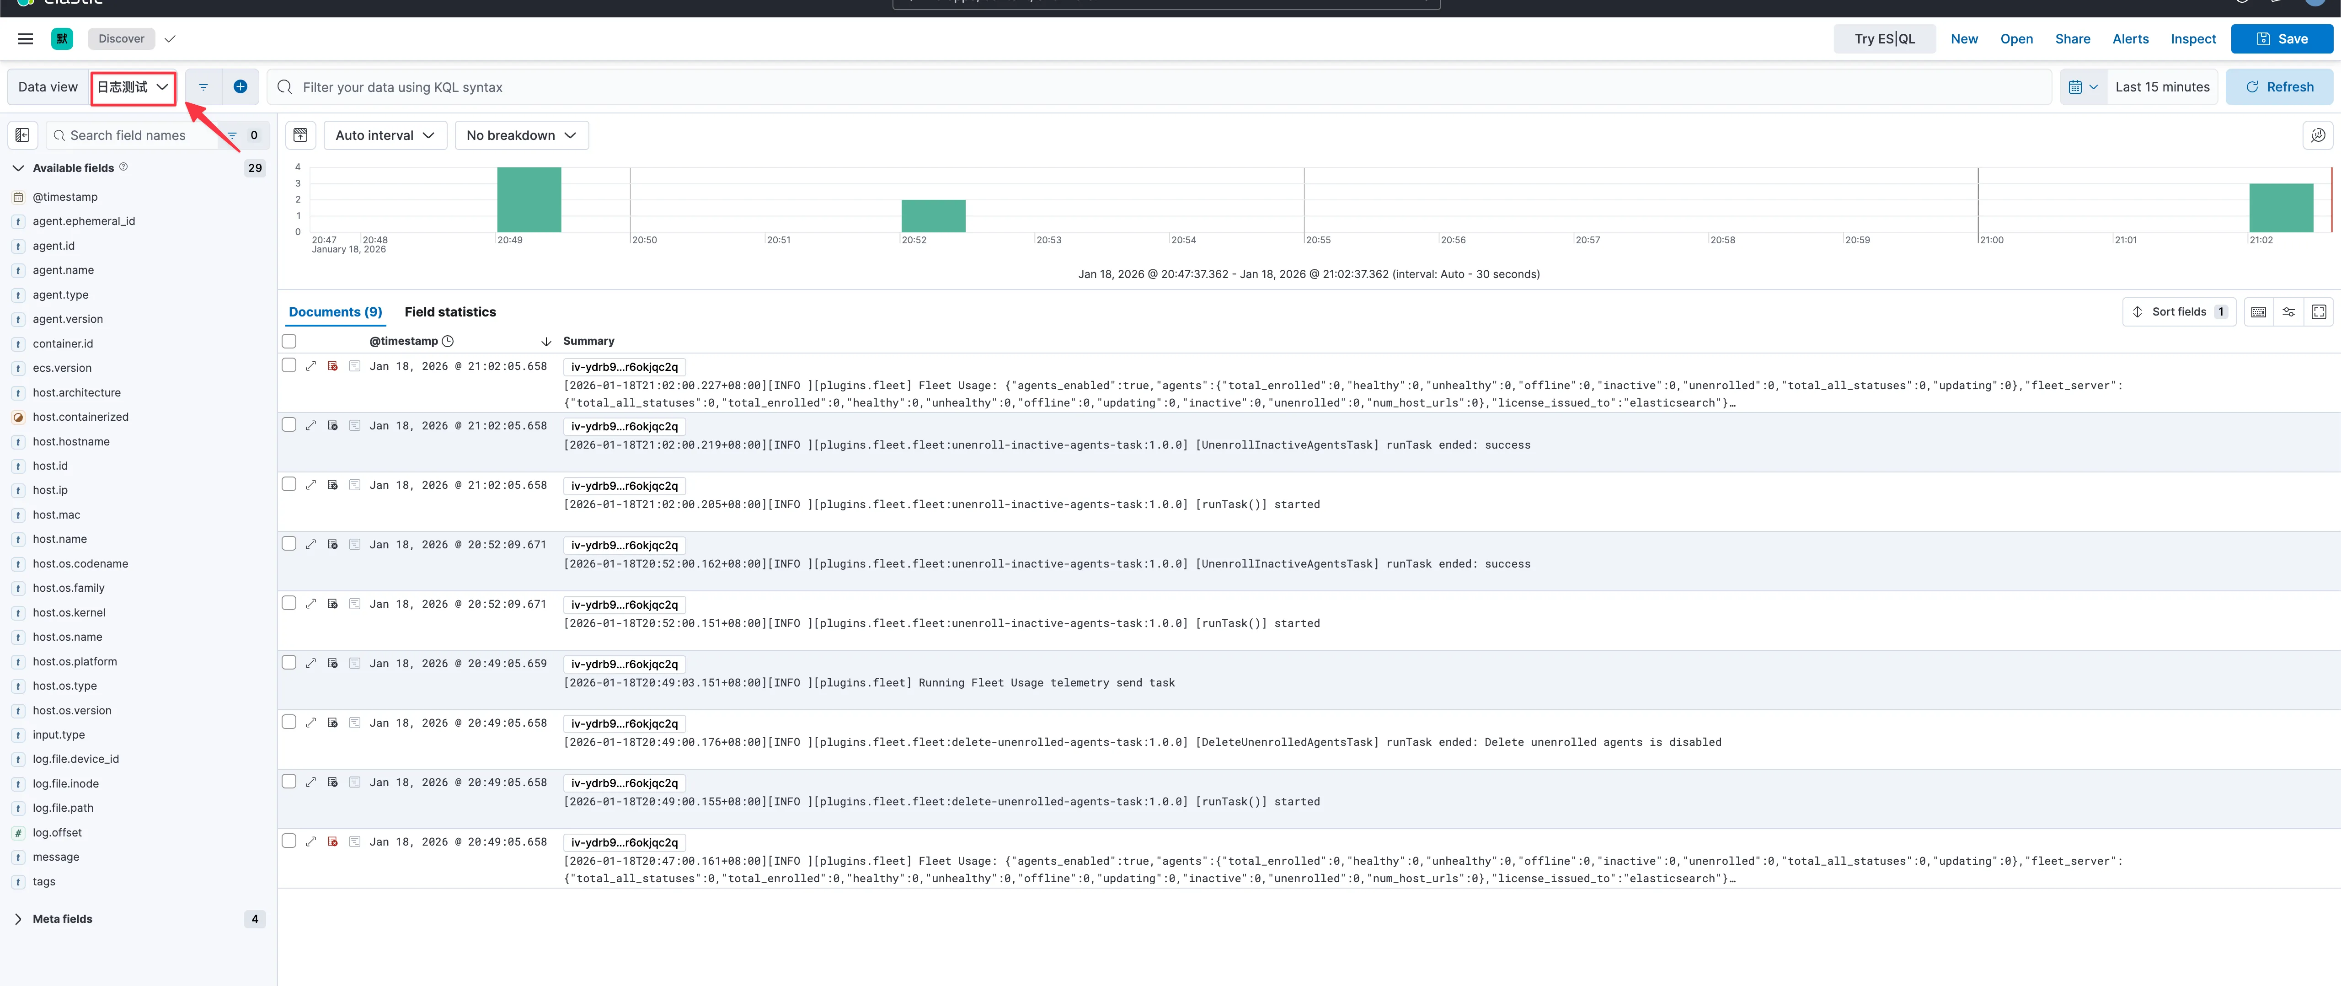Screen dimensions: 2341x986
Task: Open the Lens edit visualization icon
Action: (2317, 135)
